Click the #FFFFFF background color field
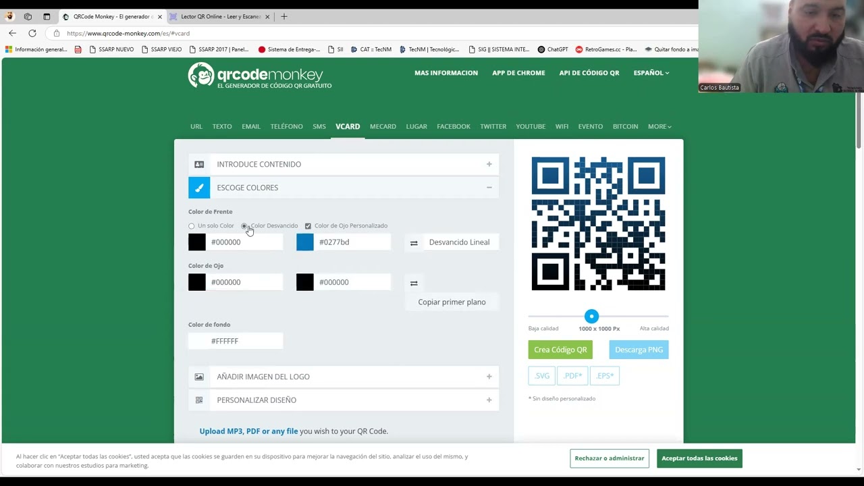The height and width of the screenshot is (486, 864). click(236, 341)
